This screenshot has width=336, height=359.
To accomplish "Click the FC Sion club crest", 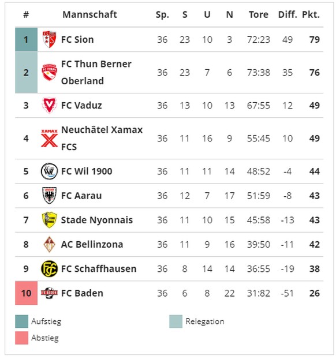I will tap(49, 39).
